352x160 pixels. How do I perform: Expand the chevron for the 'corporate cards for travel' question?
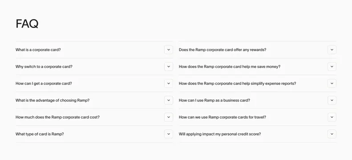[x=332, y=117]
